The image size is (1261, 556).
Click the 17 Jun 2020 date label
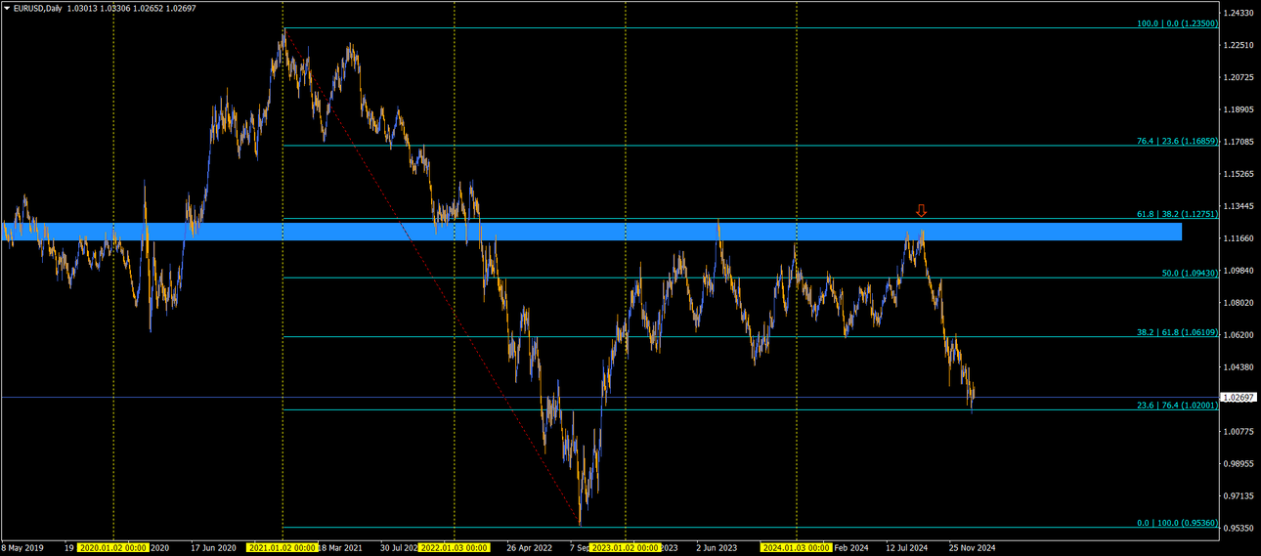pyautogui.click(x=214, y=548)
